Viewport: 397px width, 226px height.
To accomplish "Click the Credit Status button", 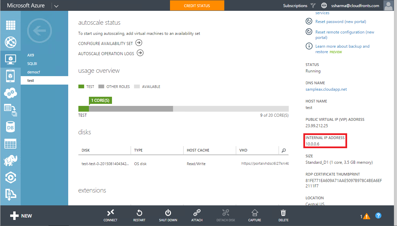I will click(197, 5).
